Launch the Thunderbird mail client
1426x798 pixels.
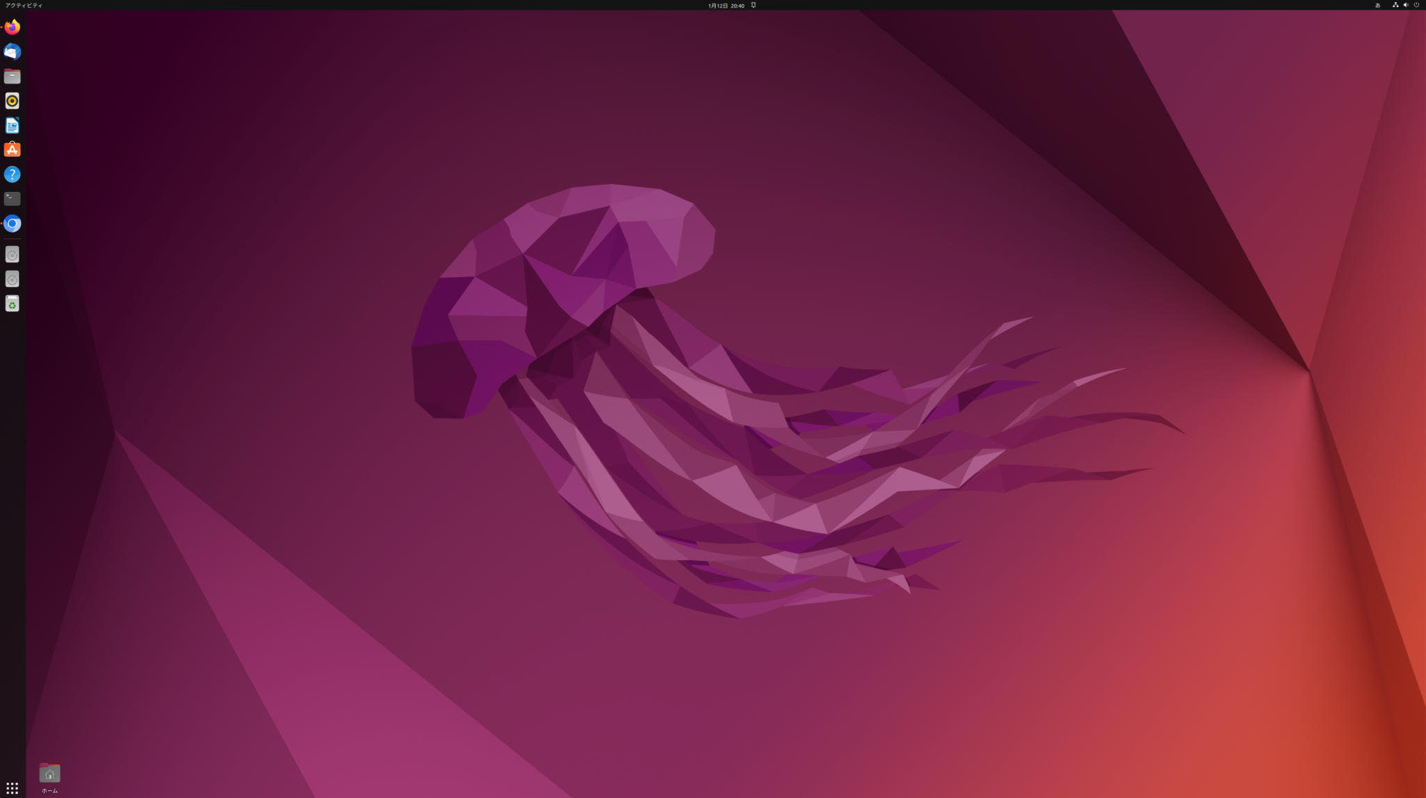tap(12, 52)
